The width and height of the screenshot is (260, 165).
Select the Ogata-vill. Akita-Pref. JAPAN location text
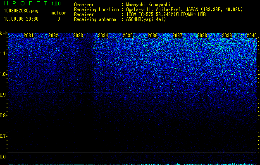coord(184,9)
